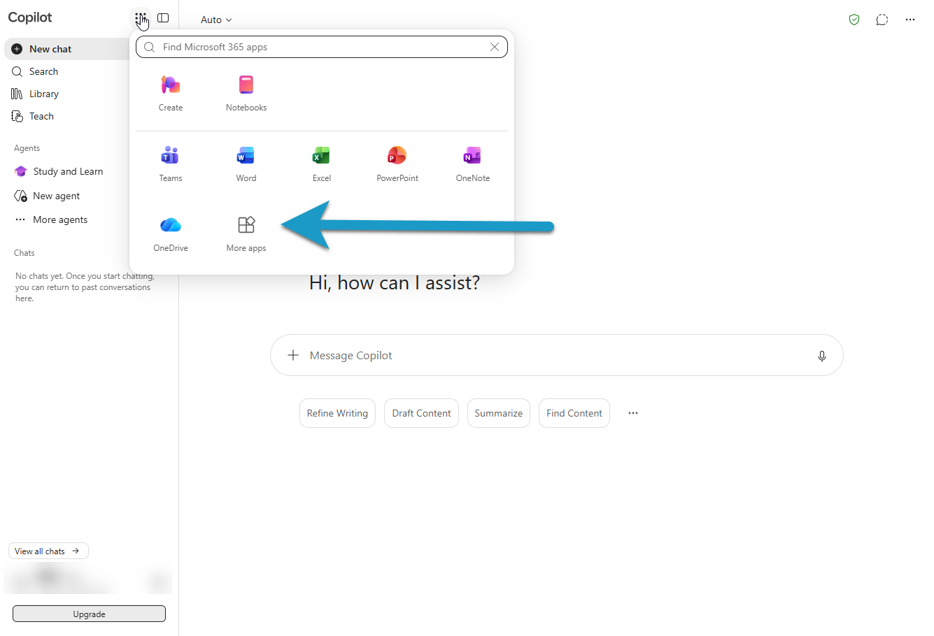Click into the Message Copilot field

(557, 355)
